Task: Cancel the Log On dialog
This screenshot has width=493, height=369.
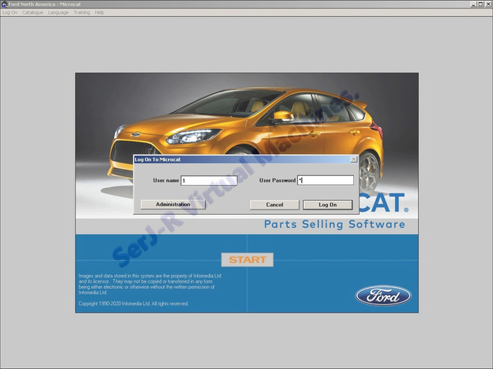Action: tap(275, 205)
